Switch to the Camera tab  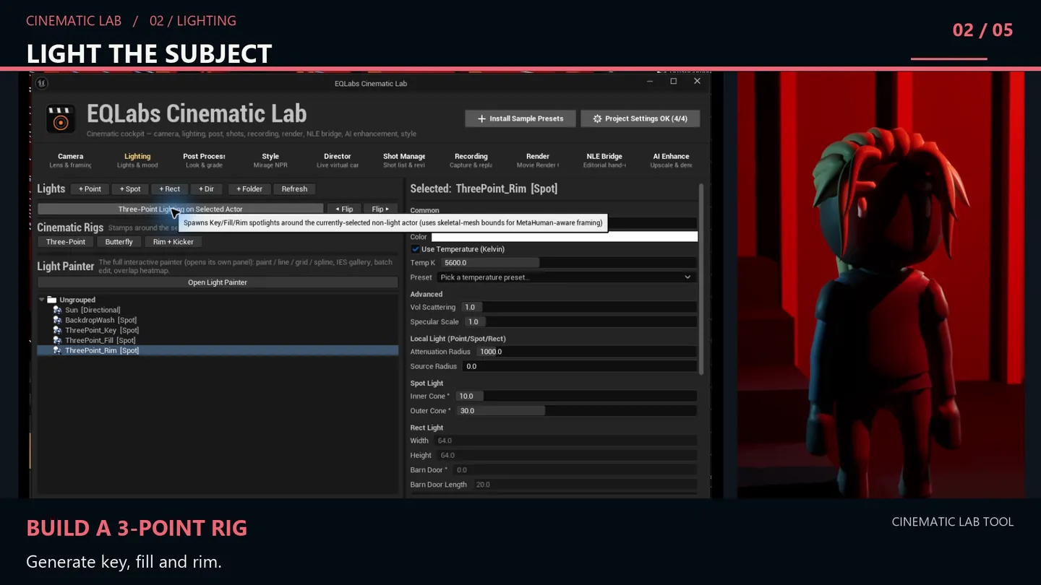point(71,160)
